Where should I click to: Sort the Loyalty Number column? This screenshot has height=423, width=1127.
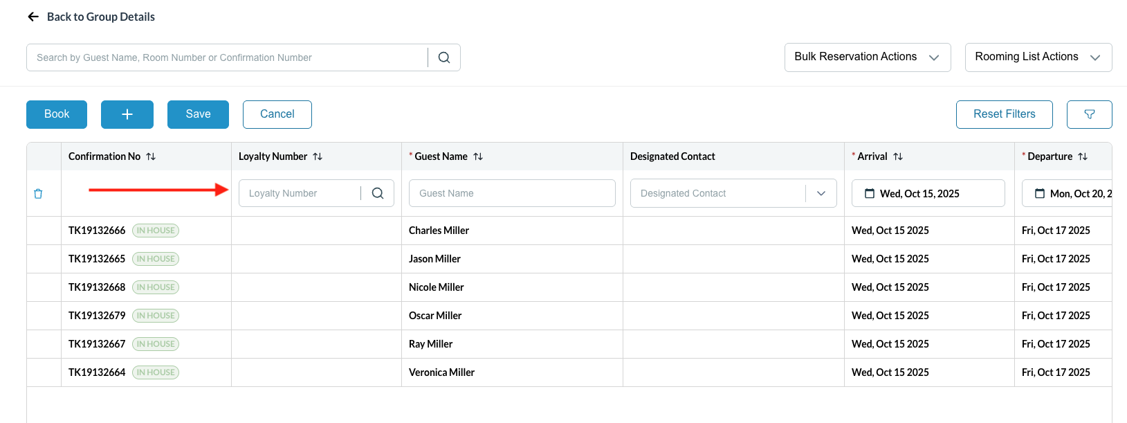[x=318, y=156]
